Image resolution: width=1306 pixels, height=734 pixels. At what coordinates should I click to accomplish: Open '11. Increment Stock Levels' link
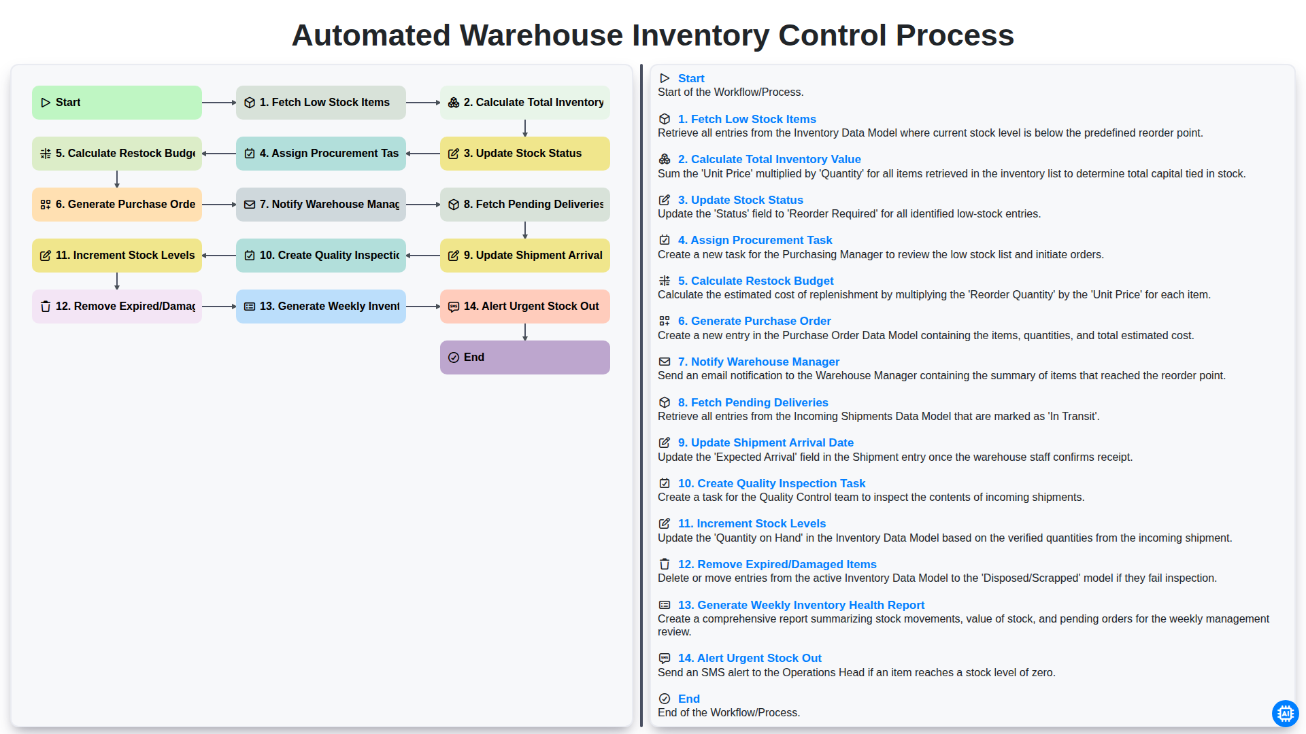752,523
